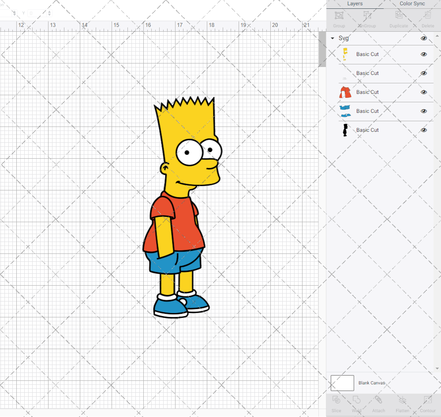The height and width of the screenshot is (417, 441).
Task: Select the red shirt layer thumbnail
Action: [x=345, y=92]
